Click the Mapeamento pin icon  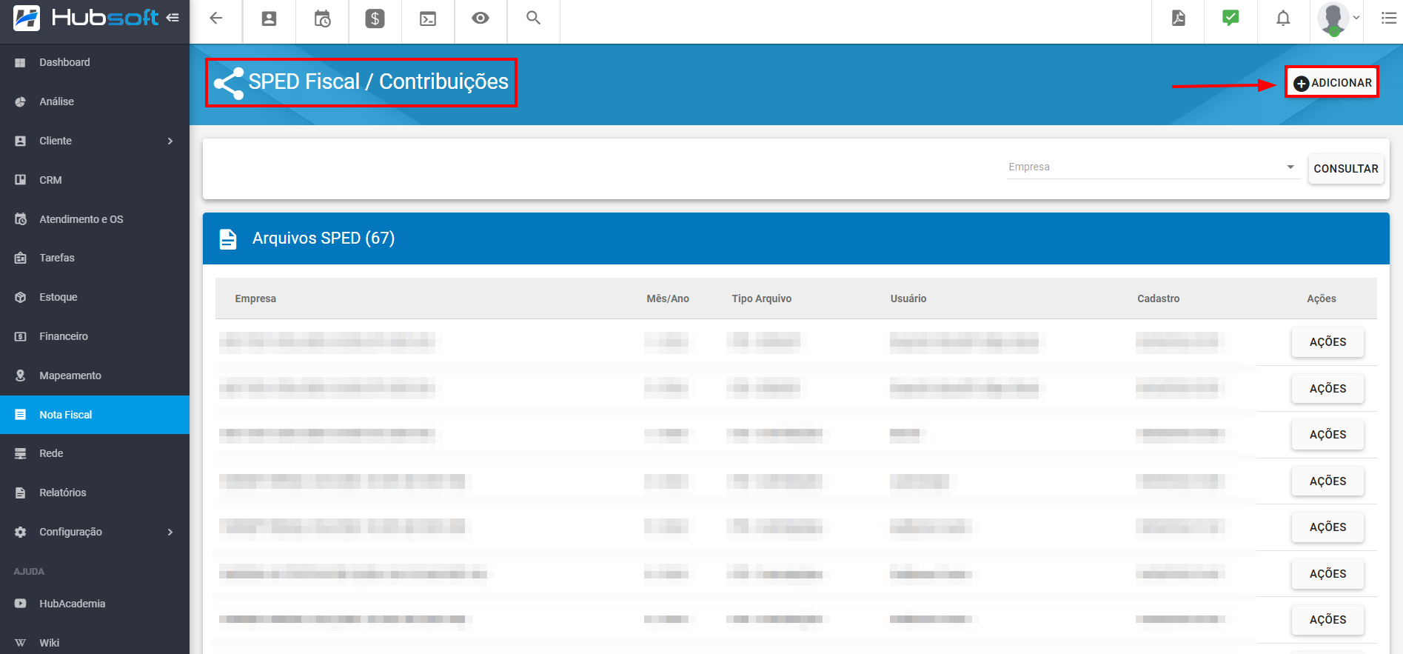tap(21, 376)
